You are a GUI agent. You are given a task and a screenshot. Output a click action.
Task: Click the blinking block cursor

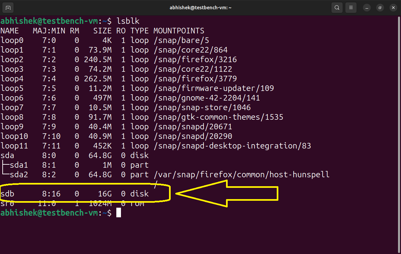click(x=119, y=213)
